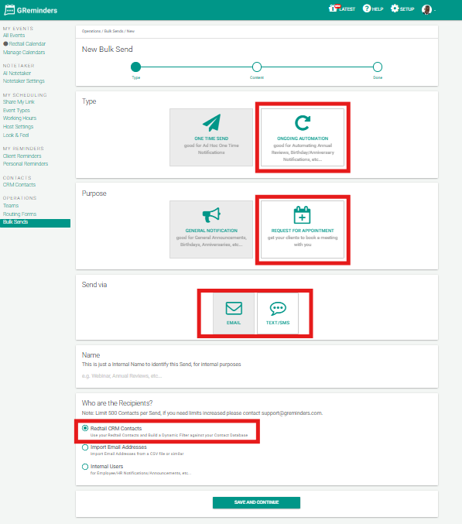The width and height of the screenshot is (462, 524).
Task: Open the Setup gear icon
Action: click(395, 9)
